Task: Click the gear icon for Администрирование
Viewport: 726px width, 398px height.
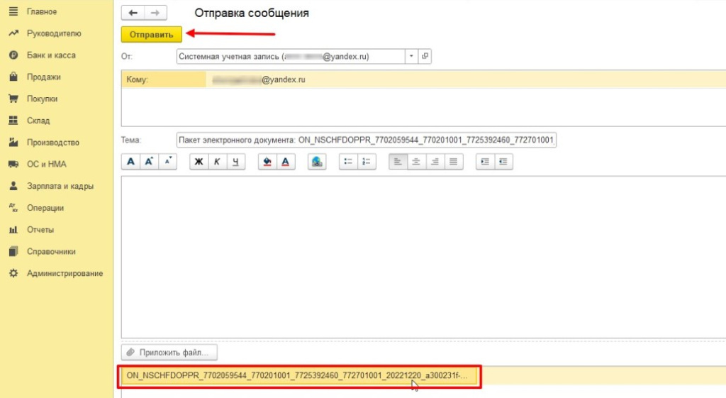Action: (13, 273)
